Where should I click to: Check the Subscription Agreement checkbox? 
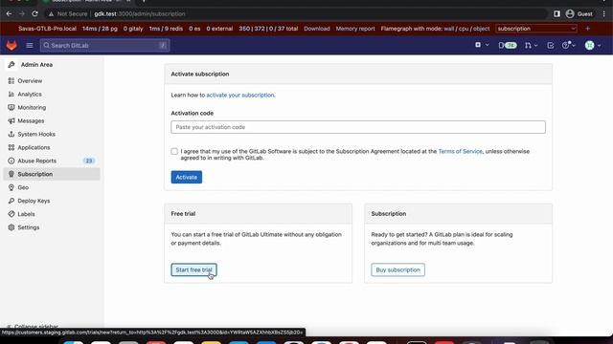(x=174, y=151)
